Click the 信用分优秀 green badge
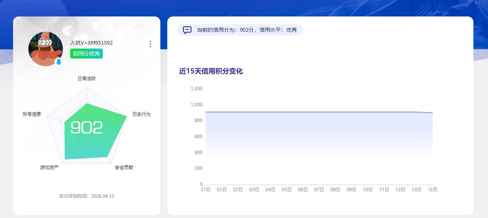Image resolution: width=488 pixels, height=218 pixels. point(86,54)
